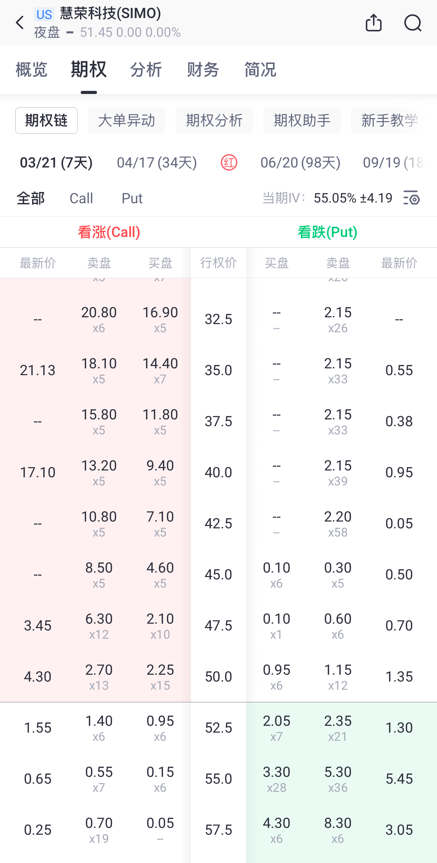The width and height of the screenshot is (437, 863).
Task: Tap the red 红 dividend marker icon
Action: pyautogui.click(x=229, y=162)
